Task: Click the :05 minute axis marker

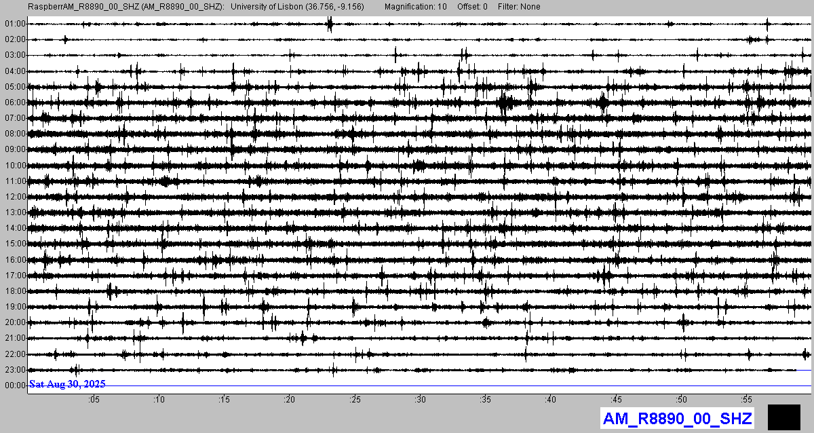Action: [94, 399]
